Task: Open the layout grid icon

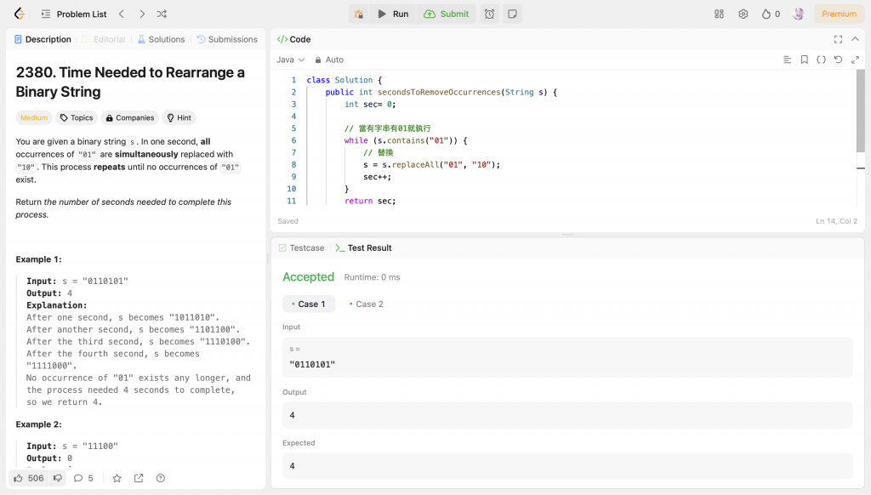Action: [719, 14]
